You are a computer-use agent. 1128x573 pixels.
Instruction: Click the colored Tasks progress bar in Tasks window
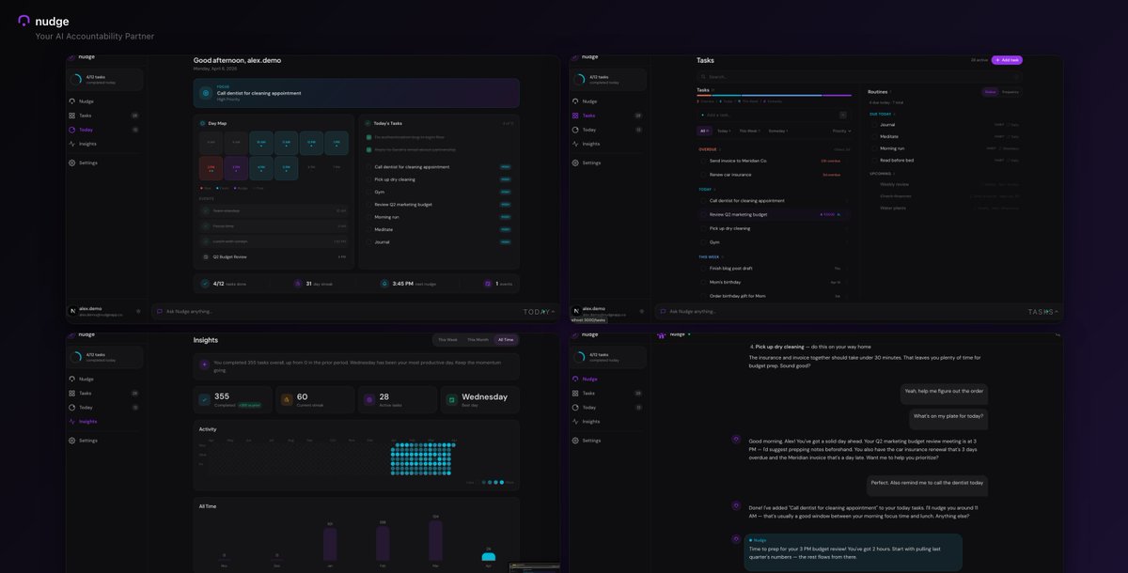click(773, 96)
